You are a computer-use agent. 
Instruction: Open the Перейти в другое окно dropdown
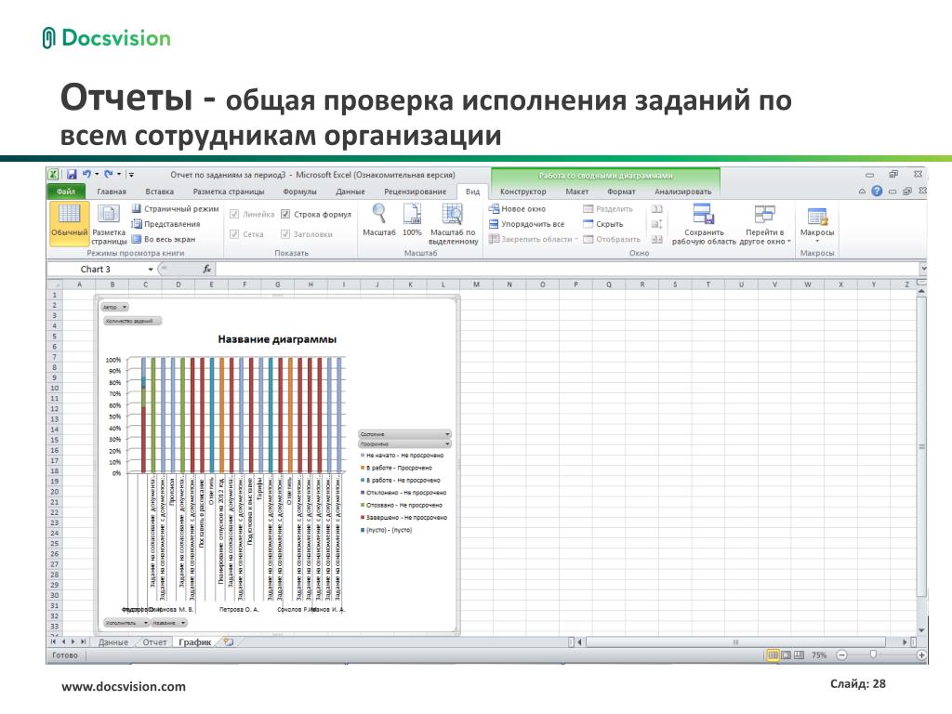tap(765, 224)
